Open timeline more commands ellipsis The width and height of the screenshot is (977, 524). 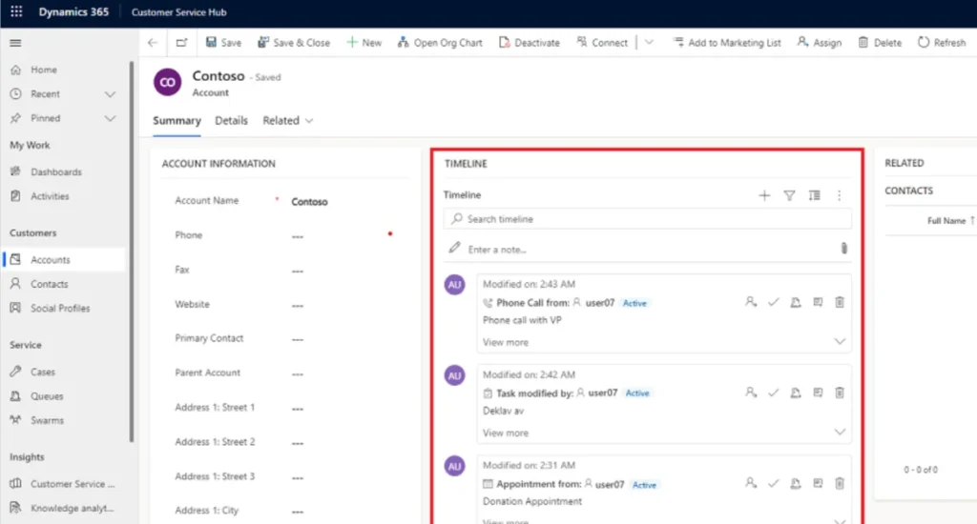(x=839, y=195)
